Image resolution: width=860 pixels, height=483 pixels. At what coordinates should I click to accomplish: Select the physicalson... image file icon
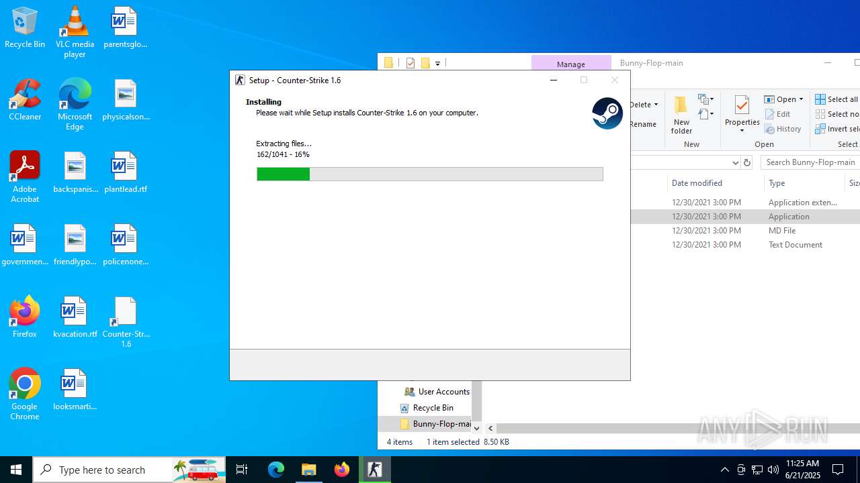click(126, 101)
